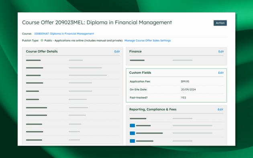
Task: Edit the Finance section
Action: 221,52
